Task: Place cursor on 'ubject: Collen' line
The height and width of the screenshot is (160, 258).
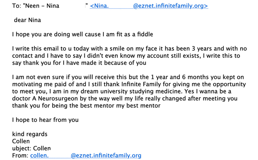Action: 31,148
